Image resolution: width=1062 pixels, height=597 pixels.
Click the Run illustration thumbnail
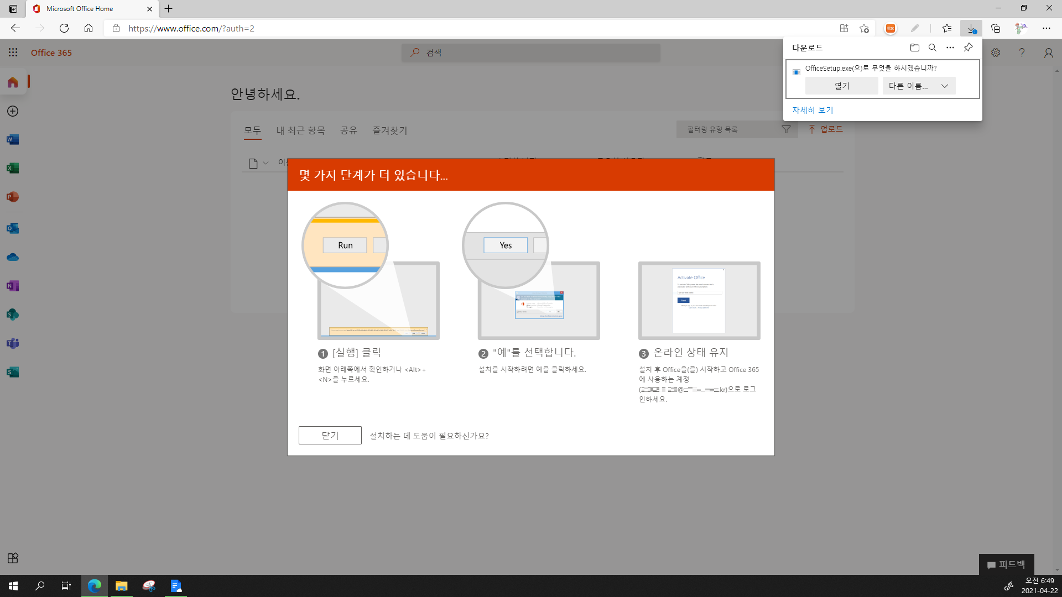(x=371, y=271)
